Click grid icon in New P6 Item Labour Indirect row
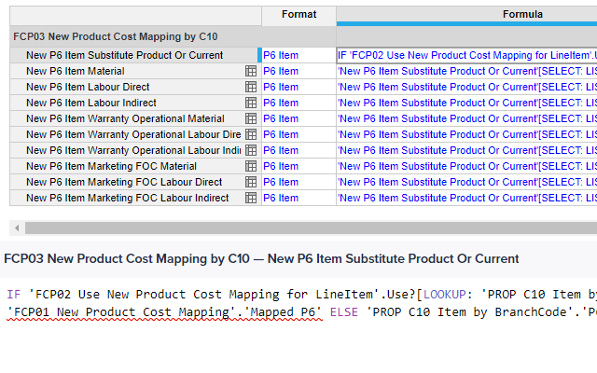The image size is (597, 373). pyautogui.click(x=251, y=103)
